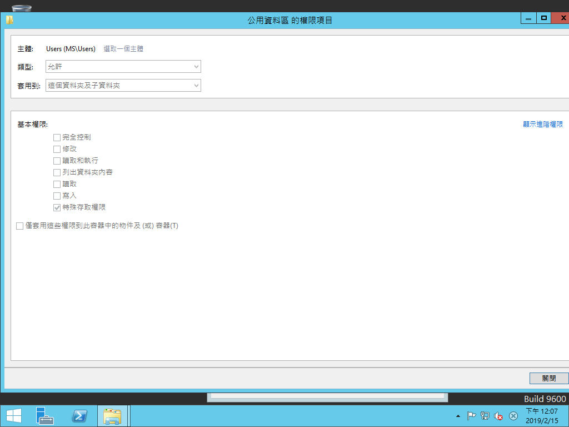Minimize the 權限項目 window

[x=528, y=18]
